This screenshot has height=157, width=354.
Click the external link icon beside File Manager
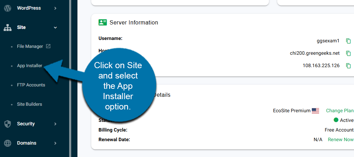[48, 46]
